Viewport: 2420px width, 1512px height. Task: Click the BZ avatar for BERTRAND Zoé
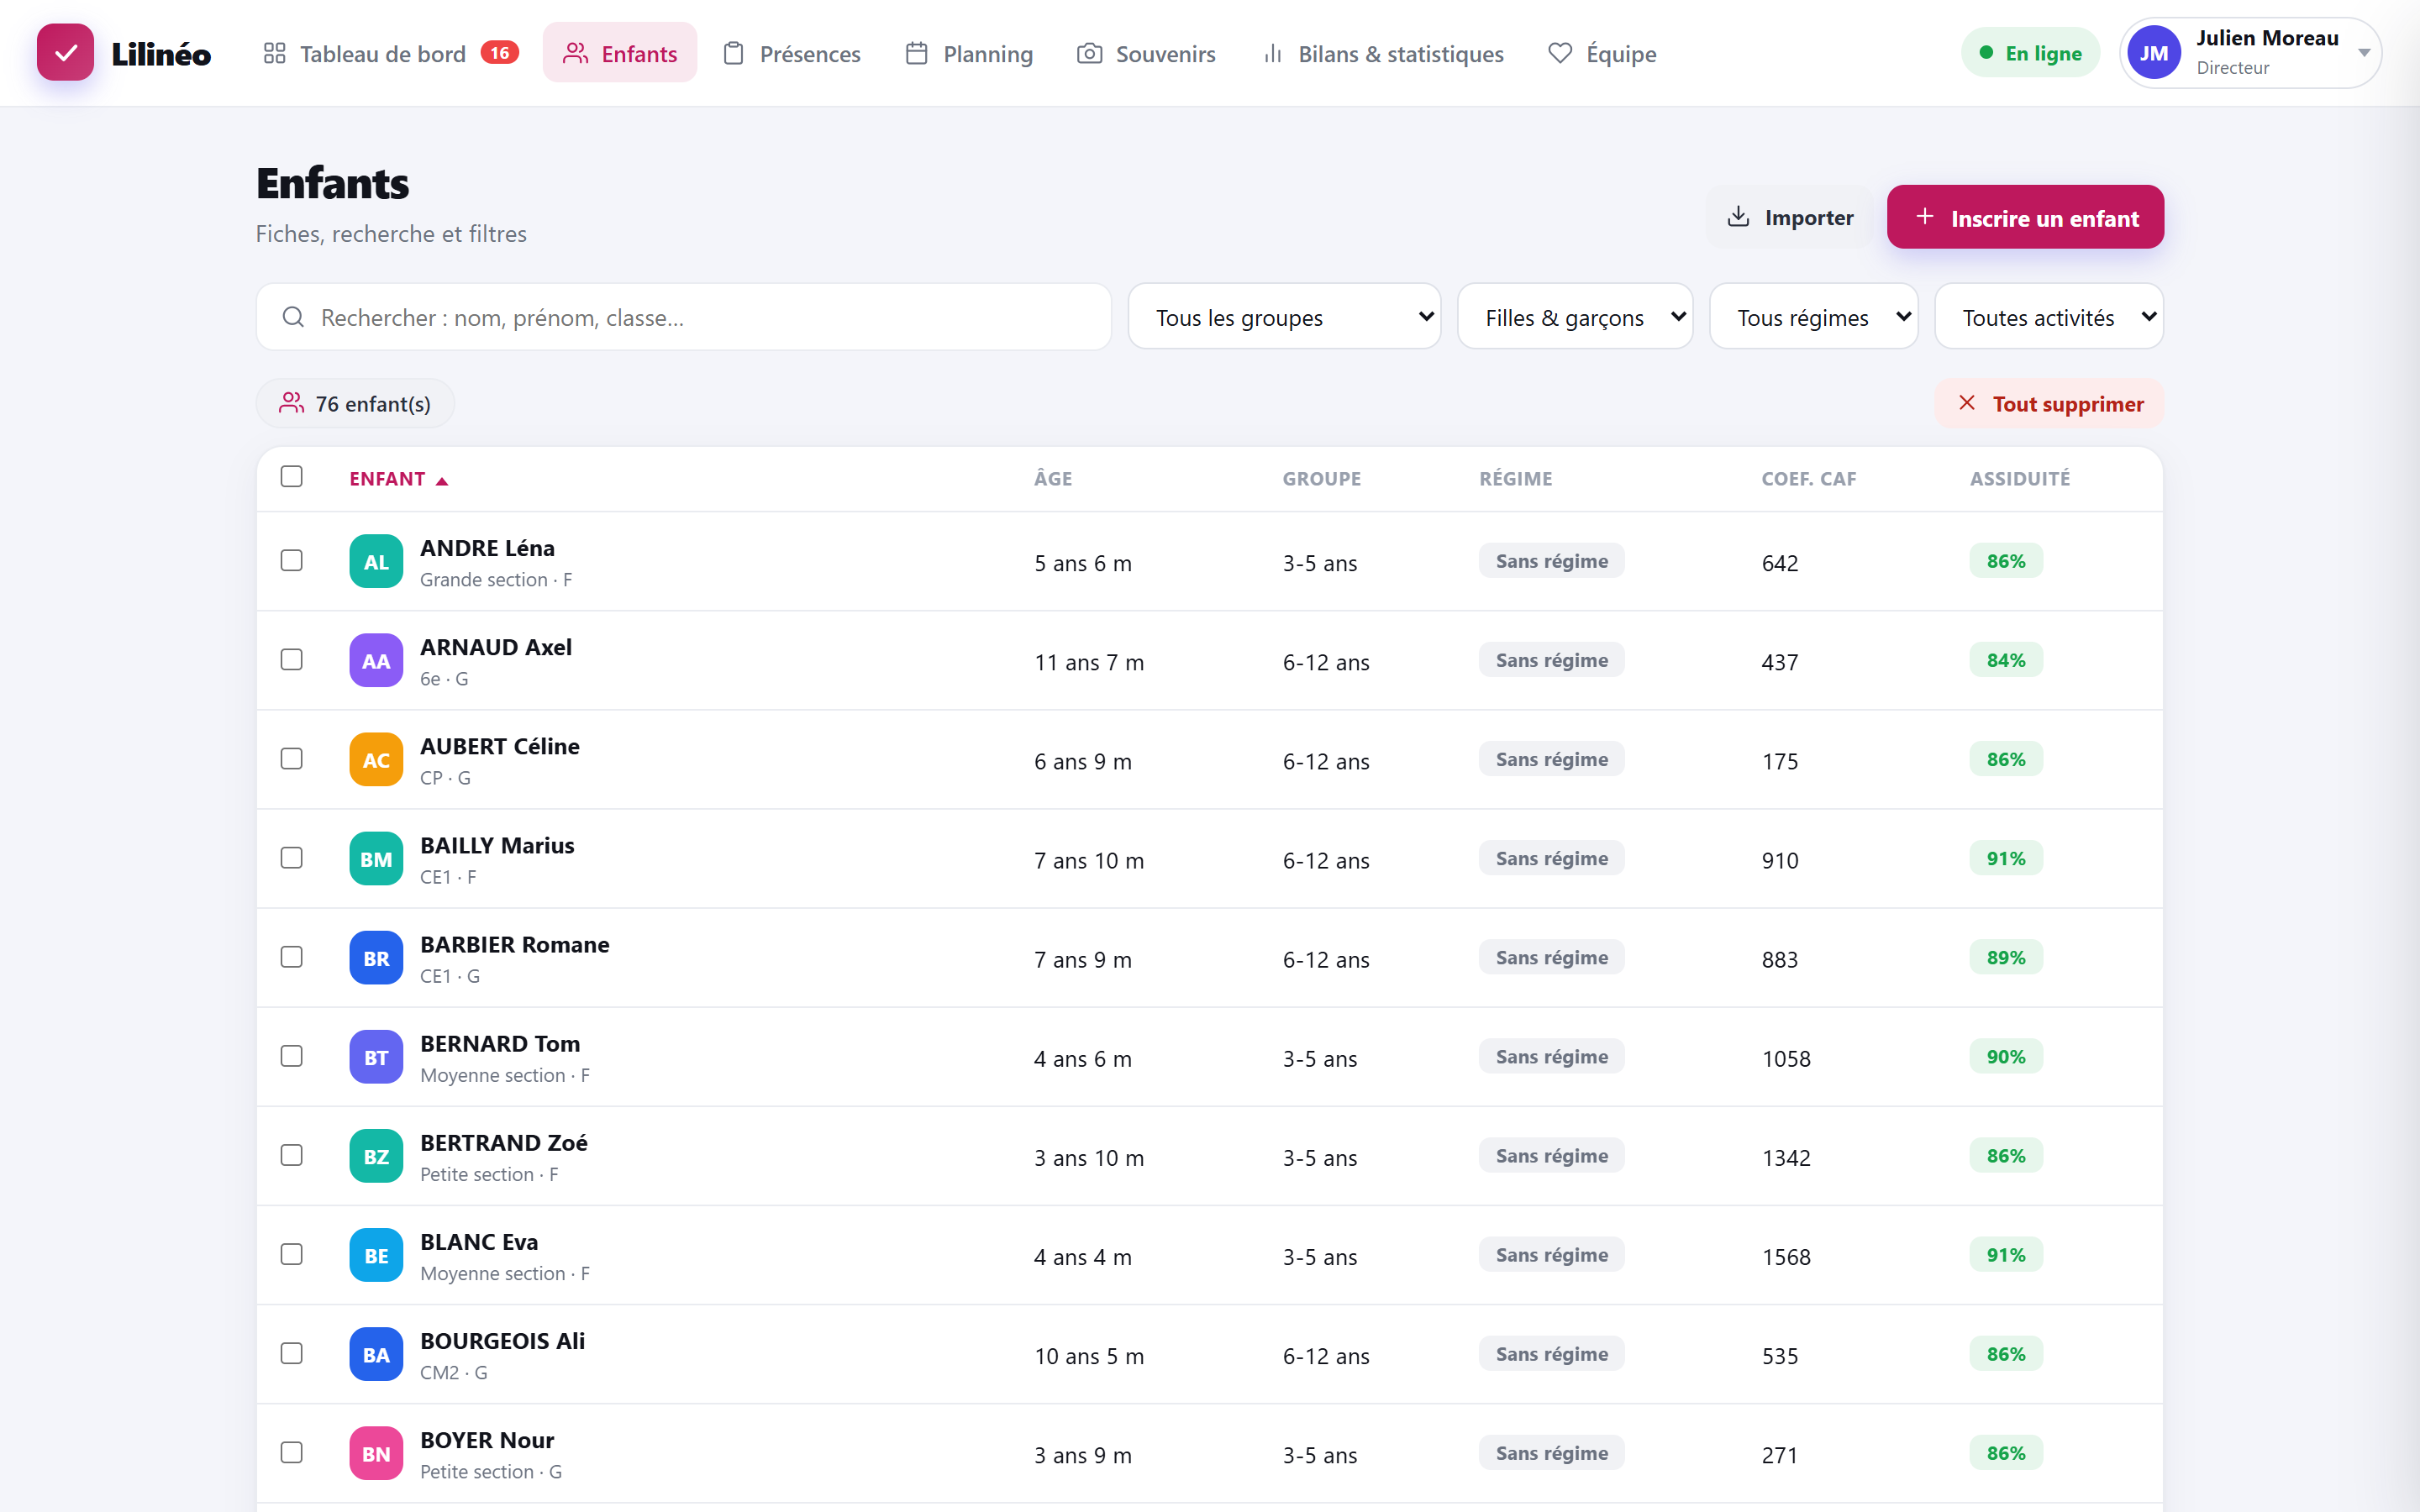pyautogui.click(x=376, y=1155)
